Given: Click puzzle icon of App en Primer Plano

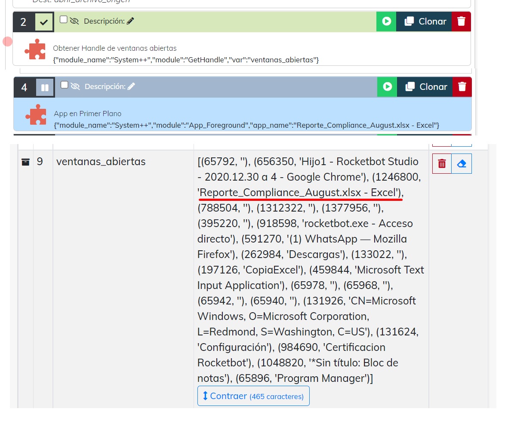Looking at the screenshot, I should [x=36, y=115].
